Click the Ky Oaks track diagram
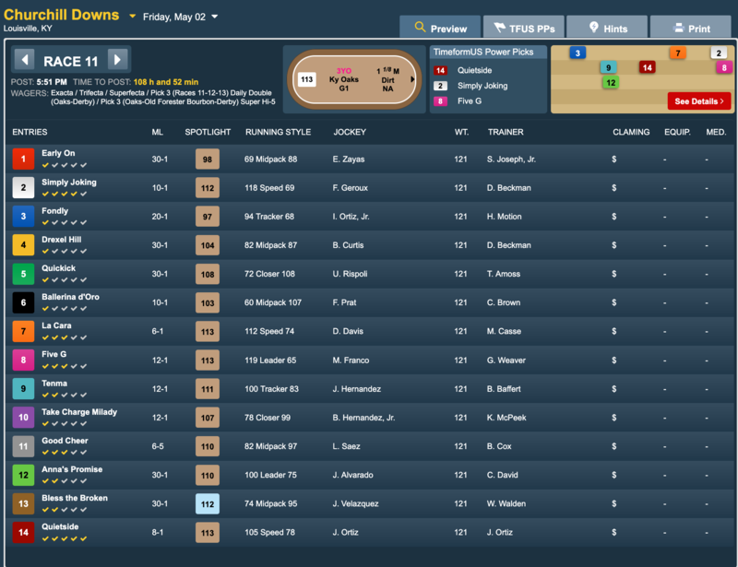Screen dimensions: 738x567 coord(354,79)
